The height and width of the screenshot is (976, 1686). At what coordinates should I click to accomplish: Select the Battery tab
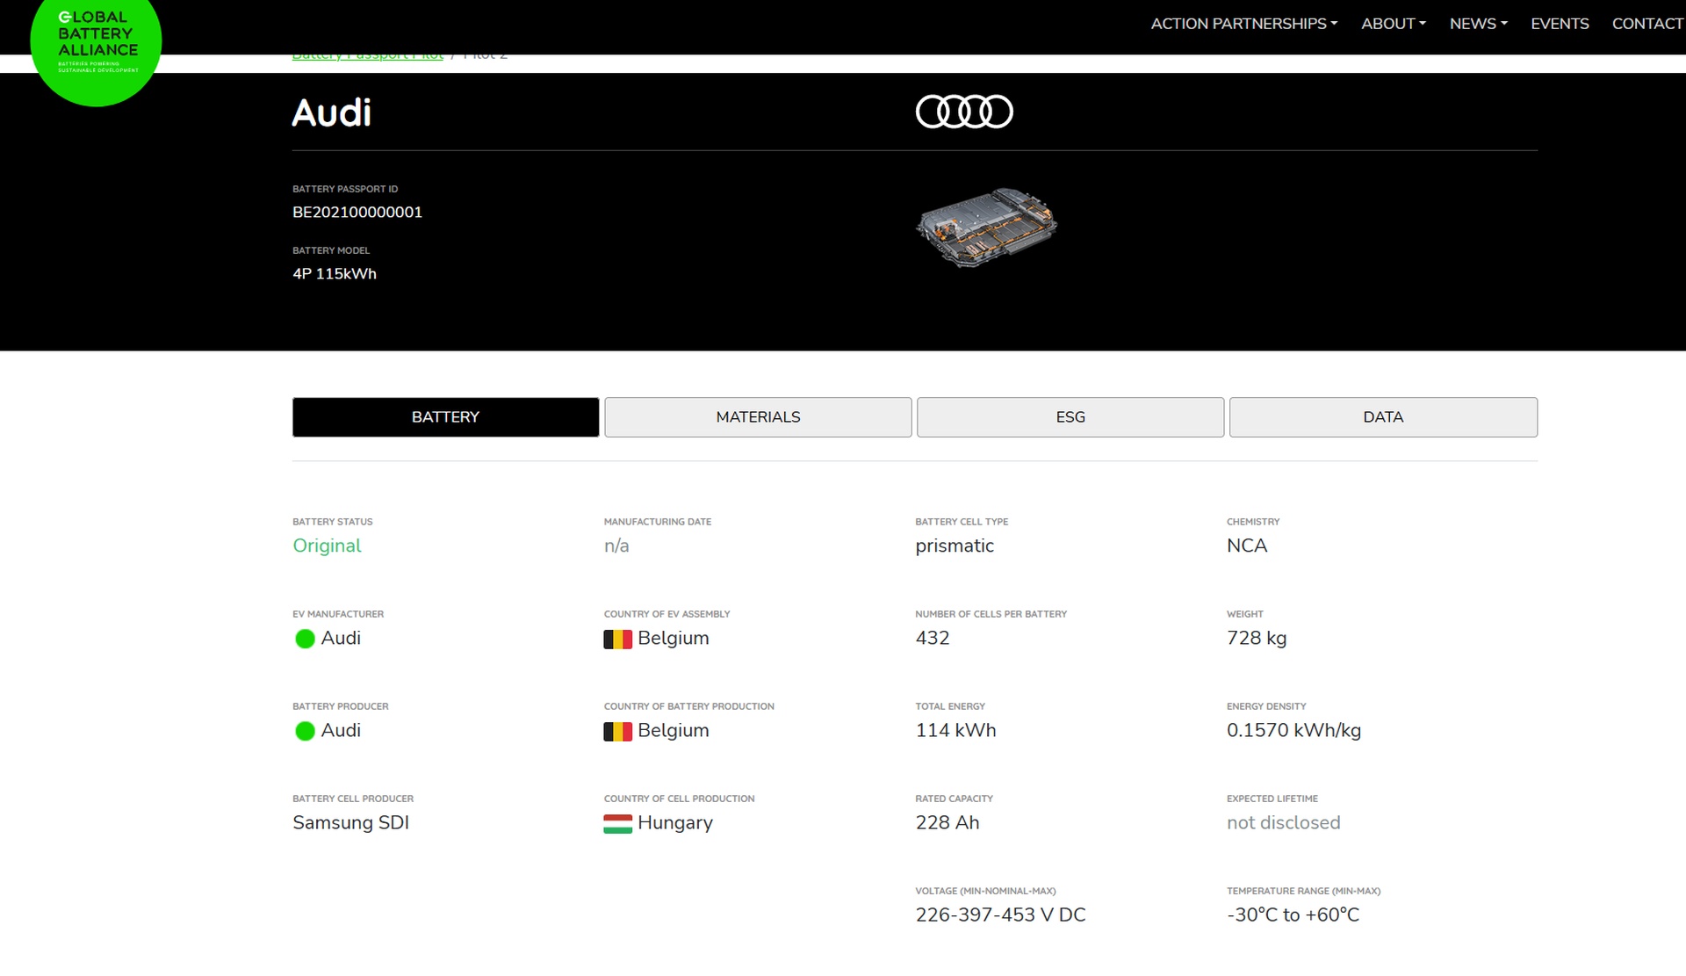click(446, 417)
